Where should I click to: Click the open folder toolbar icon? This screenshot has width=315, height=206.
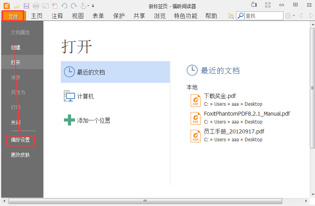pos(17,6)
